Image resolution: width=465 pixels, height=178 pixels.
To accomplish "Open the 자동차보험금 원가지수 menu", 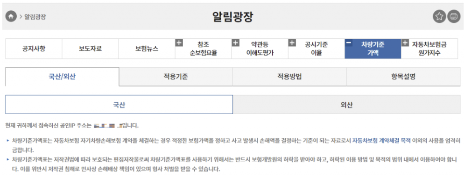I will 430,49.
